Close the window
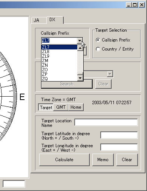The width and height of the screenshot is (147, 191). click(x=142, y=5)
